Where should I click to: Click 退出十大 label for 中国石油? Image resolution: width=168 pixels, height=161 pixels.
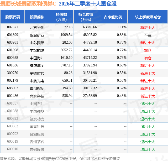pyautogui.click(x=148, y=104)
